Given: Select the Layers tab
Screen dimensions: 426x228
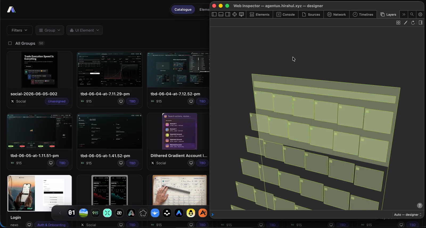Looking at the screenshot, I should [x=388, y=14].
